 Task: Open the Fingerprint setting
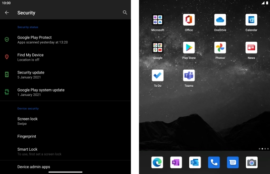point(66,137)
